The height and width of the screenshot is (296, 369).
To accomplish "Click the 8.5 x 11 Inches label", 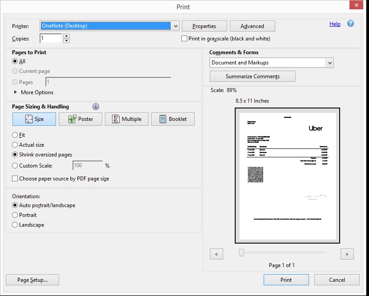I will (x=252, y=101).
